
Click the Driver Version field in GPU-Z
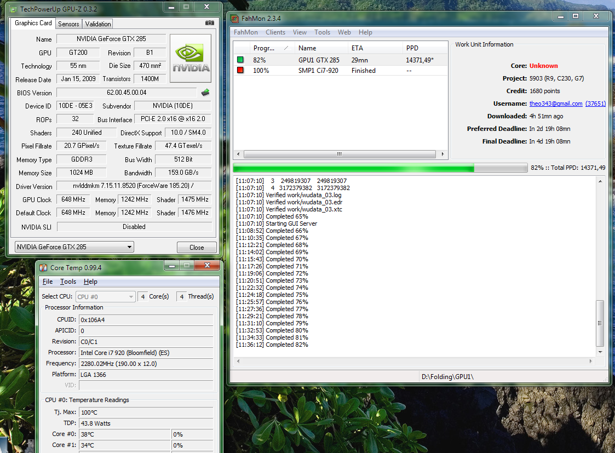(134, 186)
